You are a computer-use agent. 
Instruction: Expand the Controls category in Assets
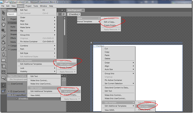tap(9, 23)
